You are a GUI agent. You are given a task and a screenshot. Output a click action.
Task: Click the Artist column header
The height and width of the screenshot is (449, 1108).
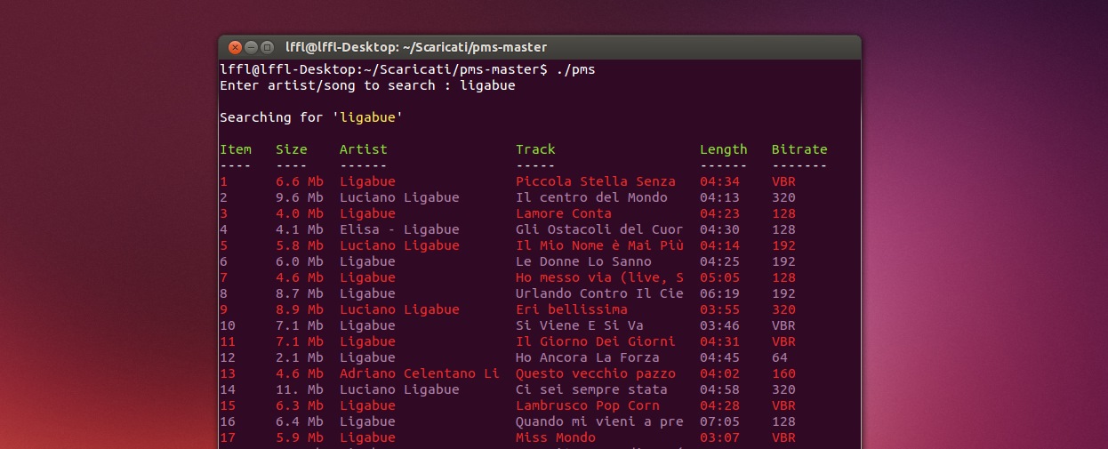(x=364, y=149)
